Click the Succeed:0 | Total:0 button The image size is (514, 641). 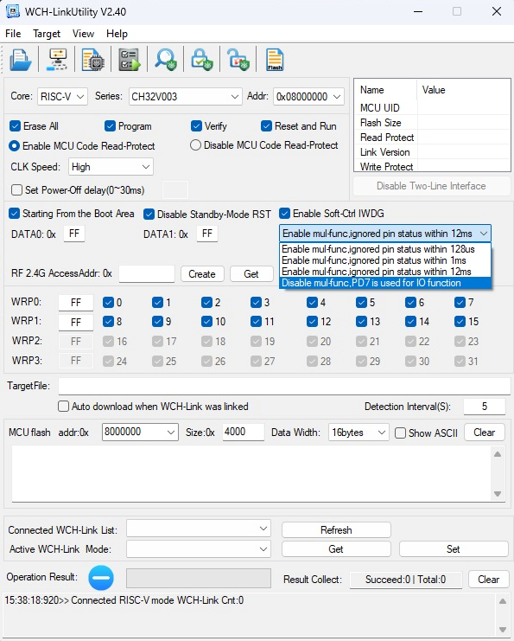[406, 580]
